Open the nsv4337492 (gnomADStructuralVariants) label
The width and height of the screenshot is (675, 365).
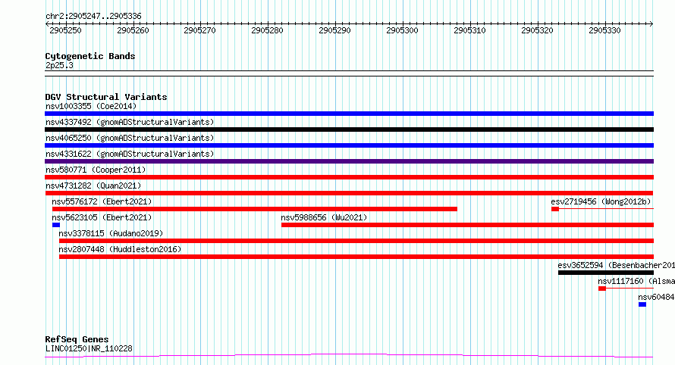tap(130, 122)
